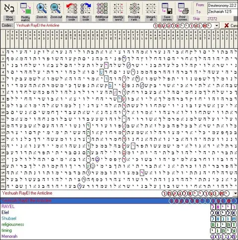
Task: Click the Shubael Hebrew letters on right
Action: (x=223, y=219)
